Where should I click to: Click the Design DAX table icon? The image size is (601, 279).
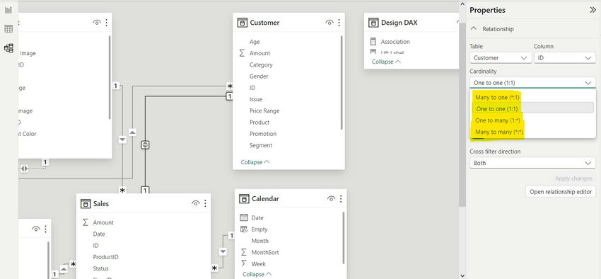[373, 23]
